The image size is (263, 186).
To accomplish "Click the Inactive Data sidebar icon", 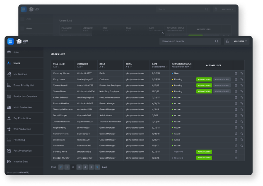I will (x=9, y=162).
